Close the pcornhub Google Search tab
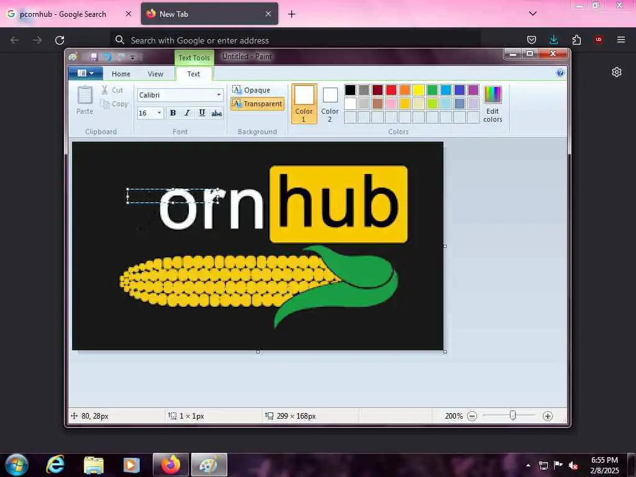The width and height of the screenshot is (636, 477). (x=128, y=14)
